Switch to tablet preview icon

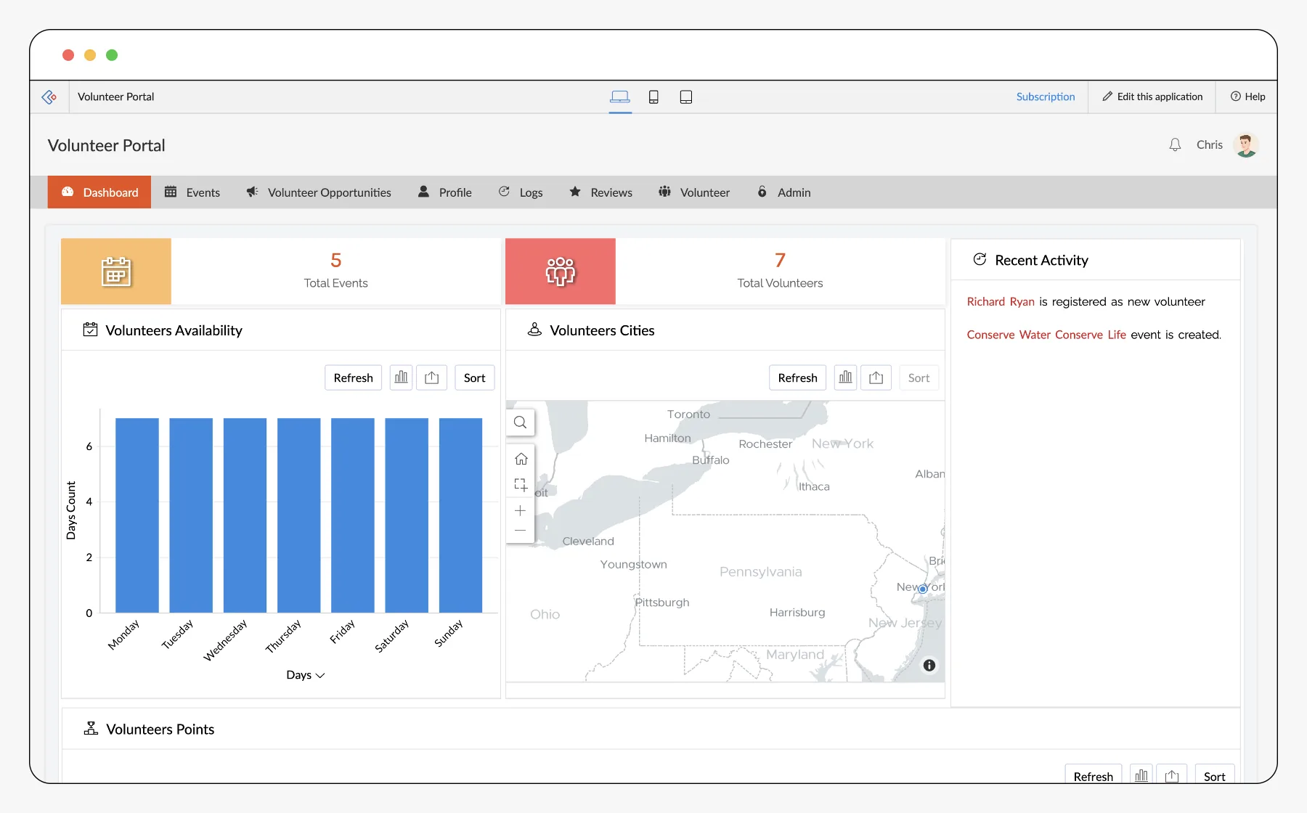coord(686,97)
